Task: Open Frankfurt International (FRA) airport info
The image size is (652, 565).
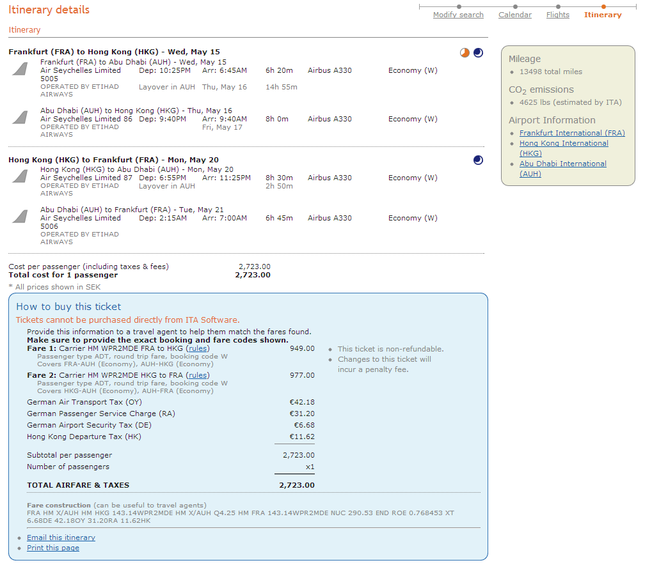Action: (x=572, y=133)
